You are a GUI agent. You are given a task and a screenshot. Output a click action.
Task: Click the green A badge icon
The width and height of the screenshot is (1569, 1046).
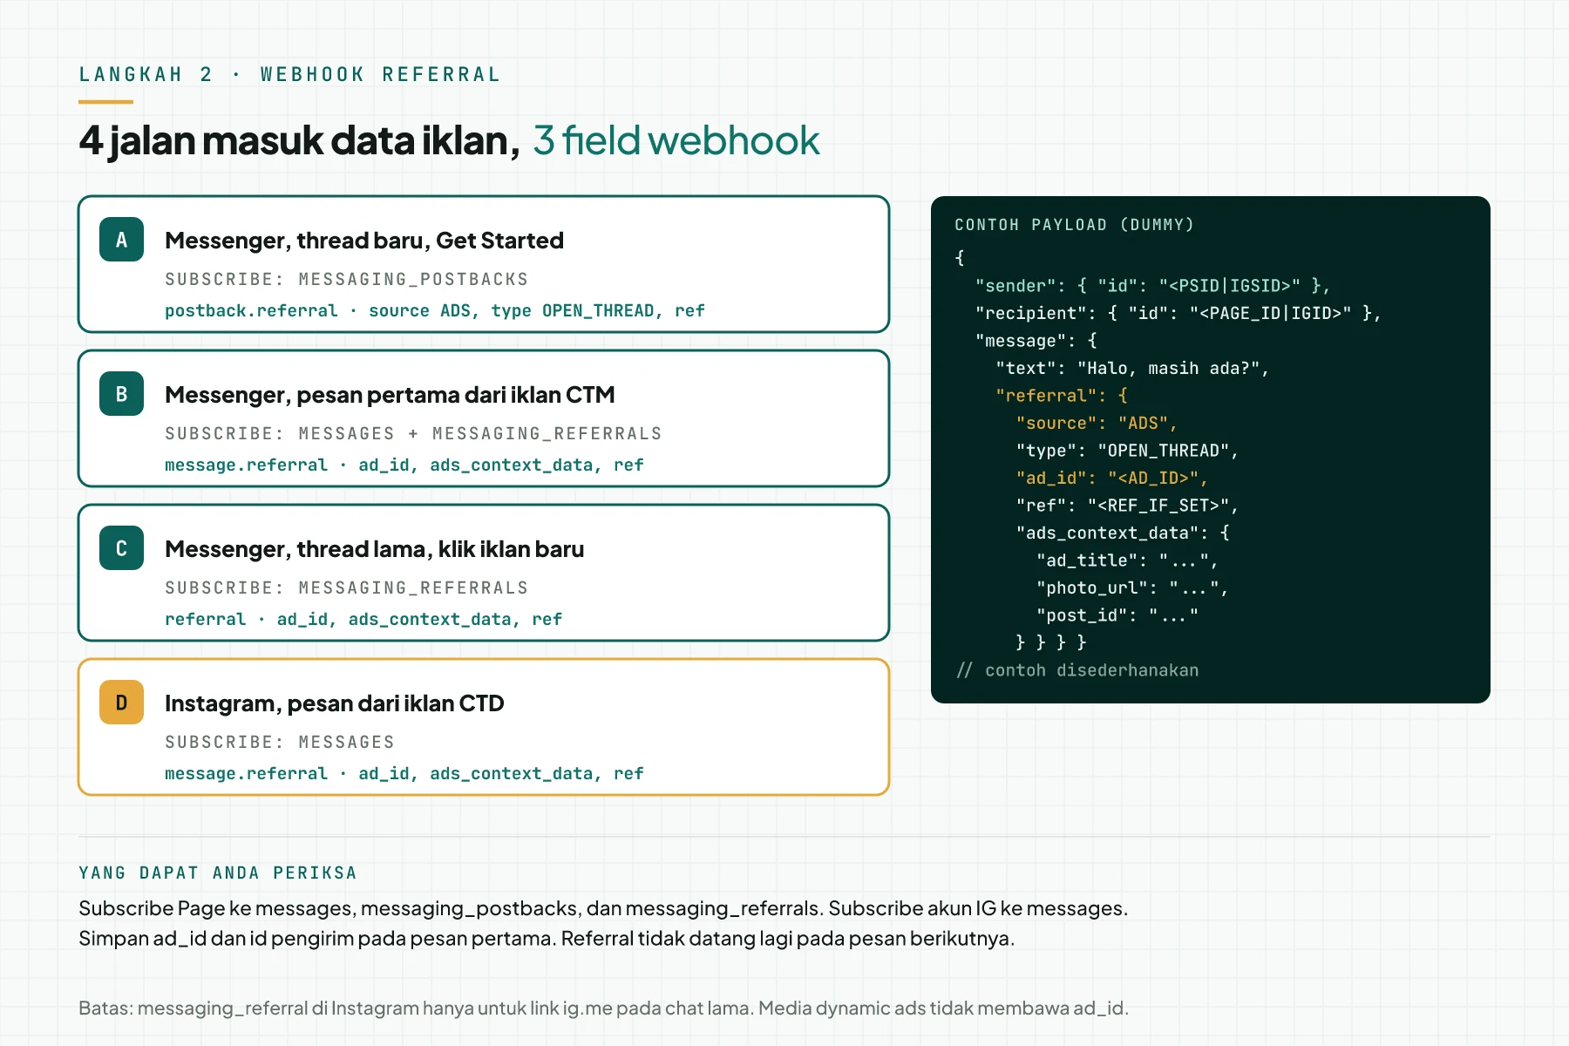click(x=121, y=240)
